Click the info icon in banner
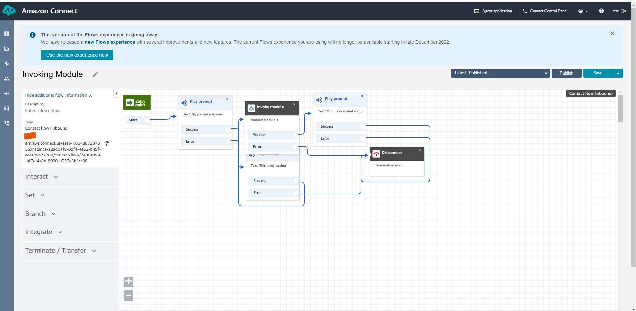 point(33,35)
